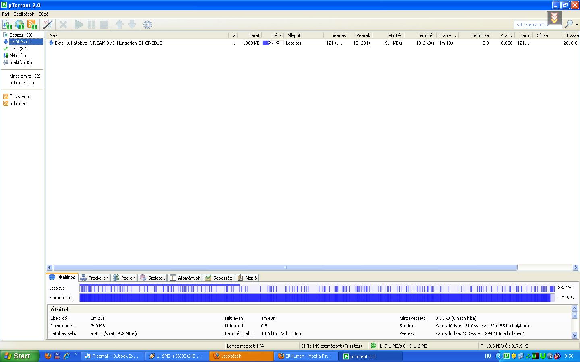Open the Beállítások menu

point(24,14)
